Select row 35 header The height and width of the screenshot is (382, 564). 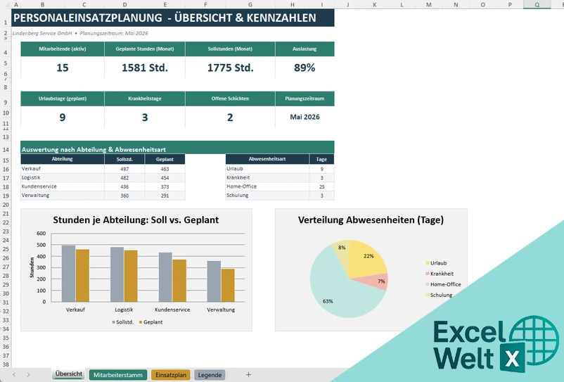pos(6,338)
